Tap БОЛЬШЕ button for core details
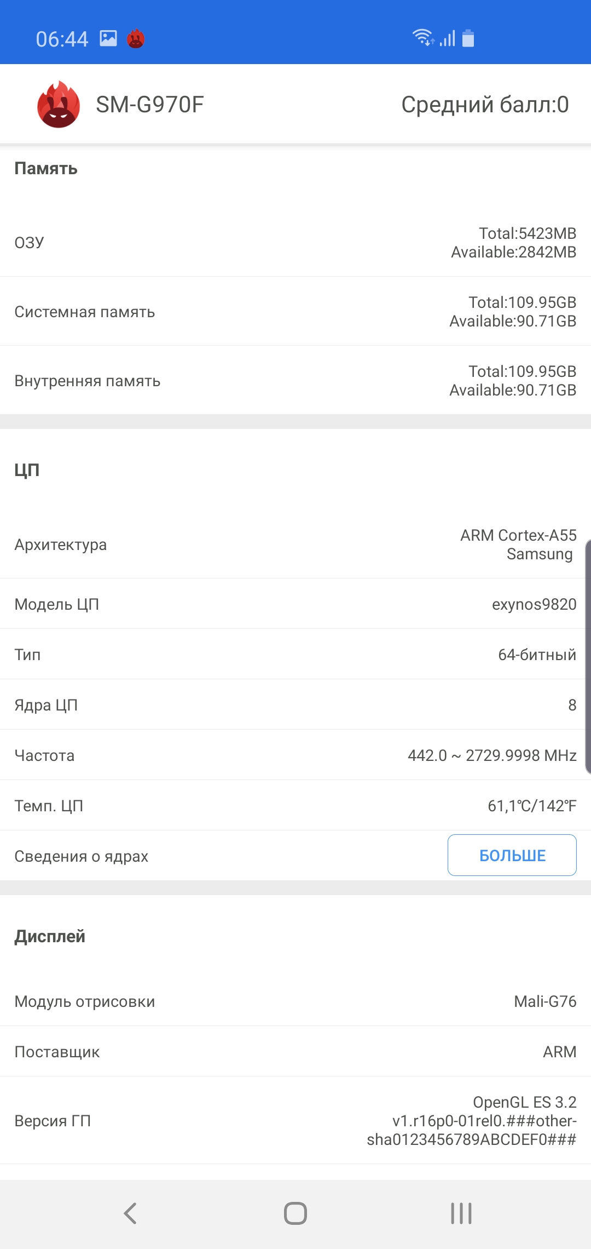This screenshot has height=1249, width=591. [x=512, y=855]
